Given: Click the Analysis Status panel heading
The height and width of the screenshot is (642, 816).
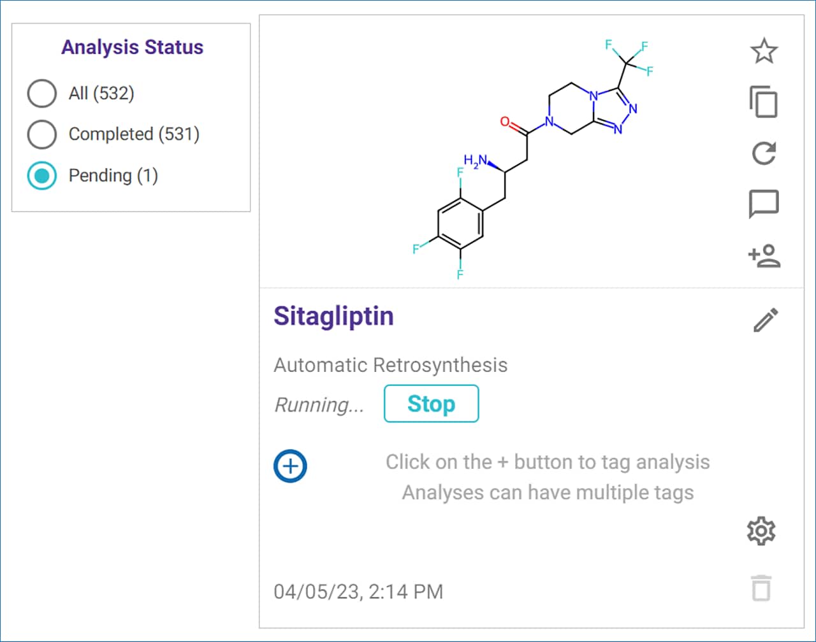Looking at the screenshot, I should coord(132,48).
